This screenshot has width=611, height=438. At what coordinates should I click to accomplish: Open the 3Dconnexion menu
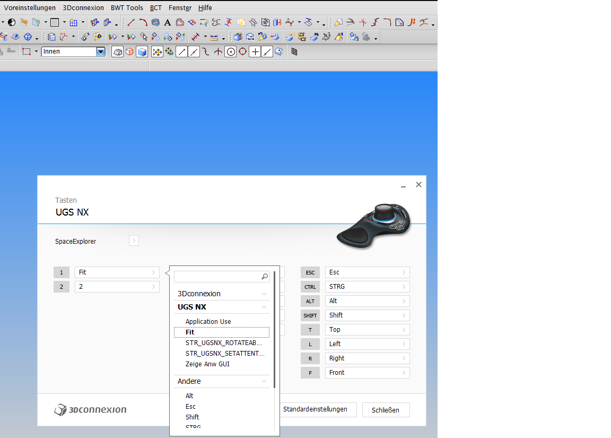(x=83, y=8)
